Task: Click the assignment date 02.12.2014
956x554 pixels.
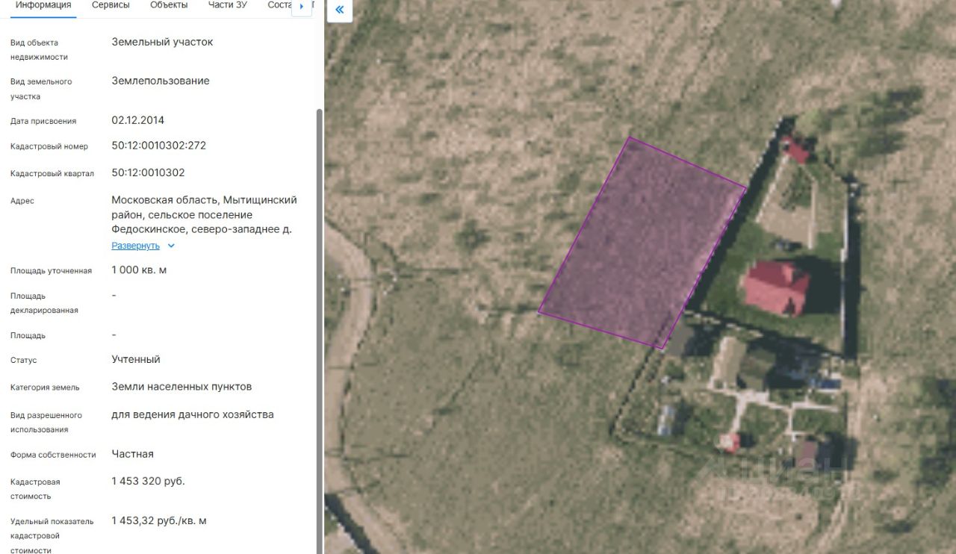Action: tap(138, 120)
